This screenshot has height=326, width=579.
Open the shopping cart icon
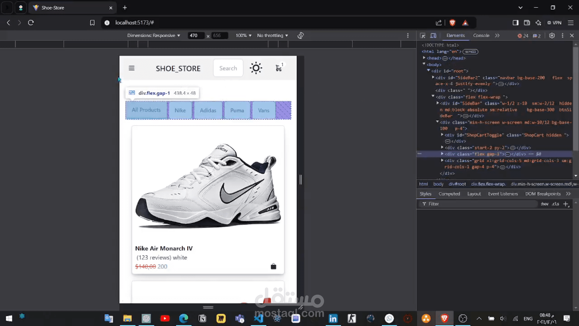279,68
